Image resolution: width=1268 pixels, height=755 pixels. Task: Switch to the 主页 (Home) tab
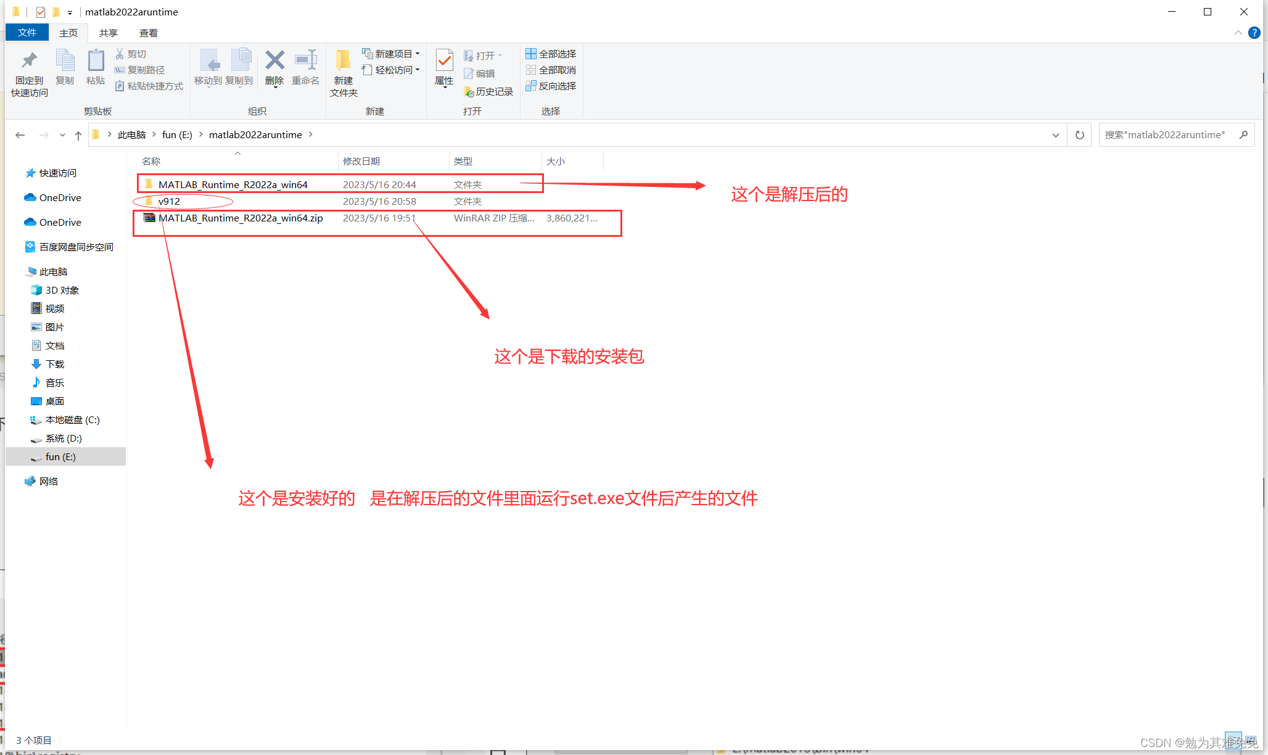tap(68, 33)
